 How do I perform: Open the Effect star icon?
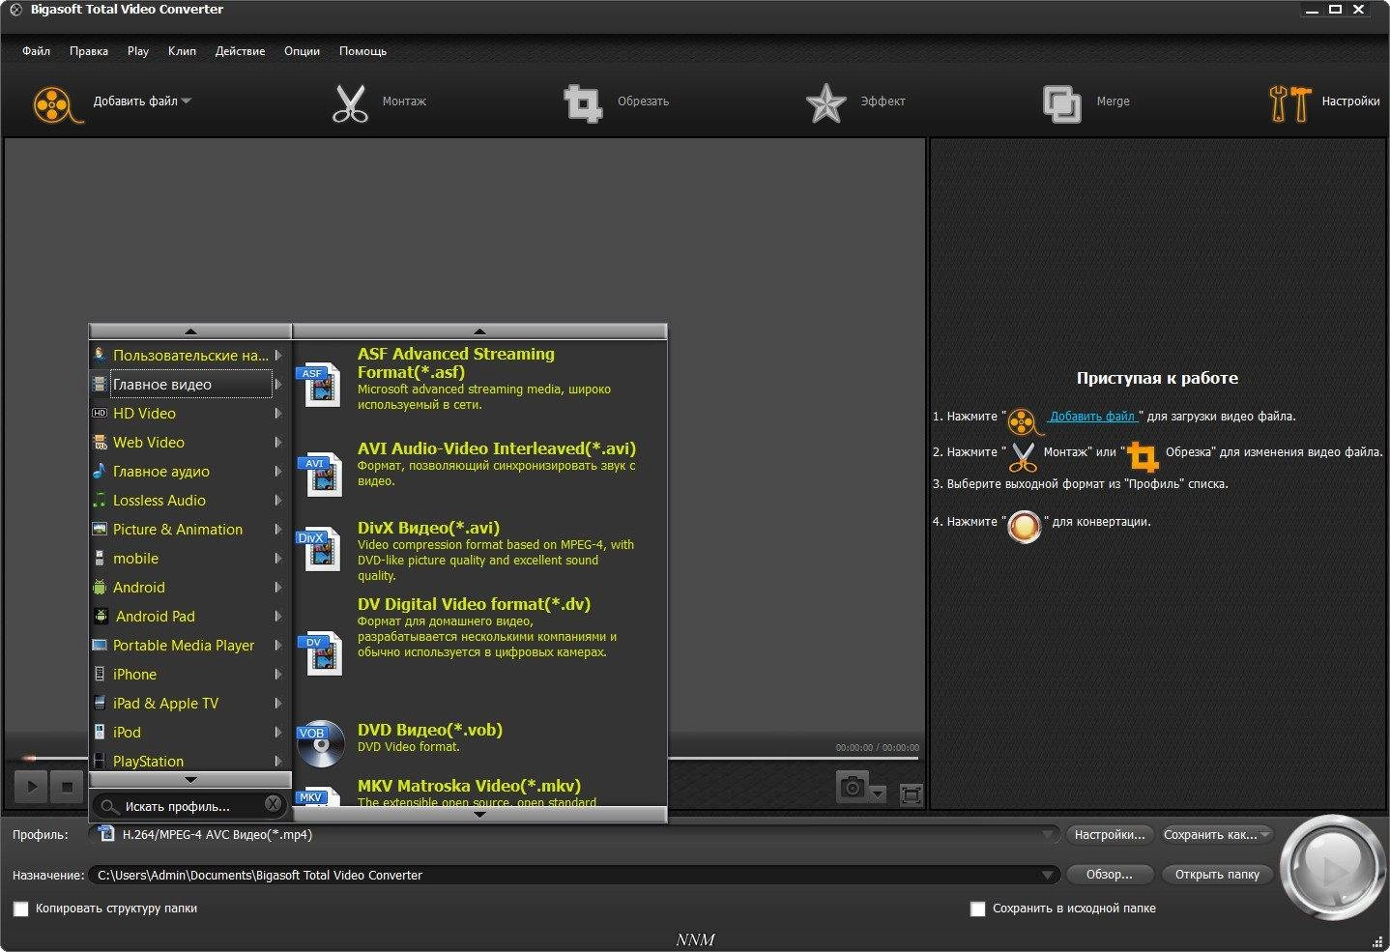coord(825,103)
